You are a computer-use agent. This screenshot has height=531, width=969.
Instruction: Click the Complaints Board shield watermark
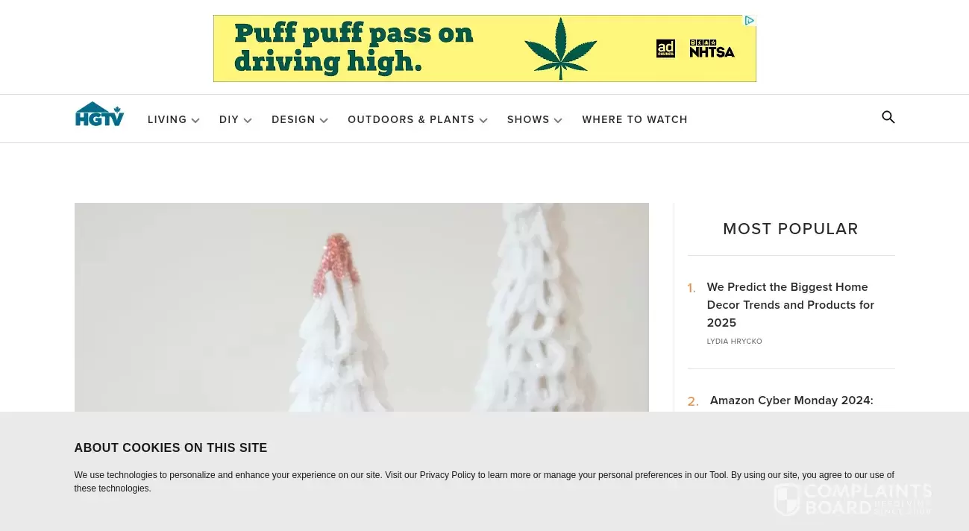tap(787, 500)
